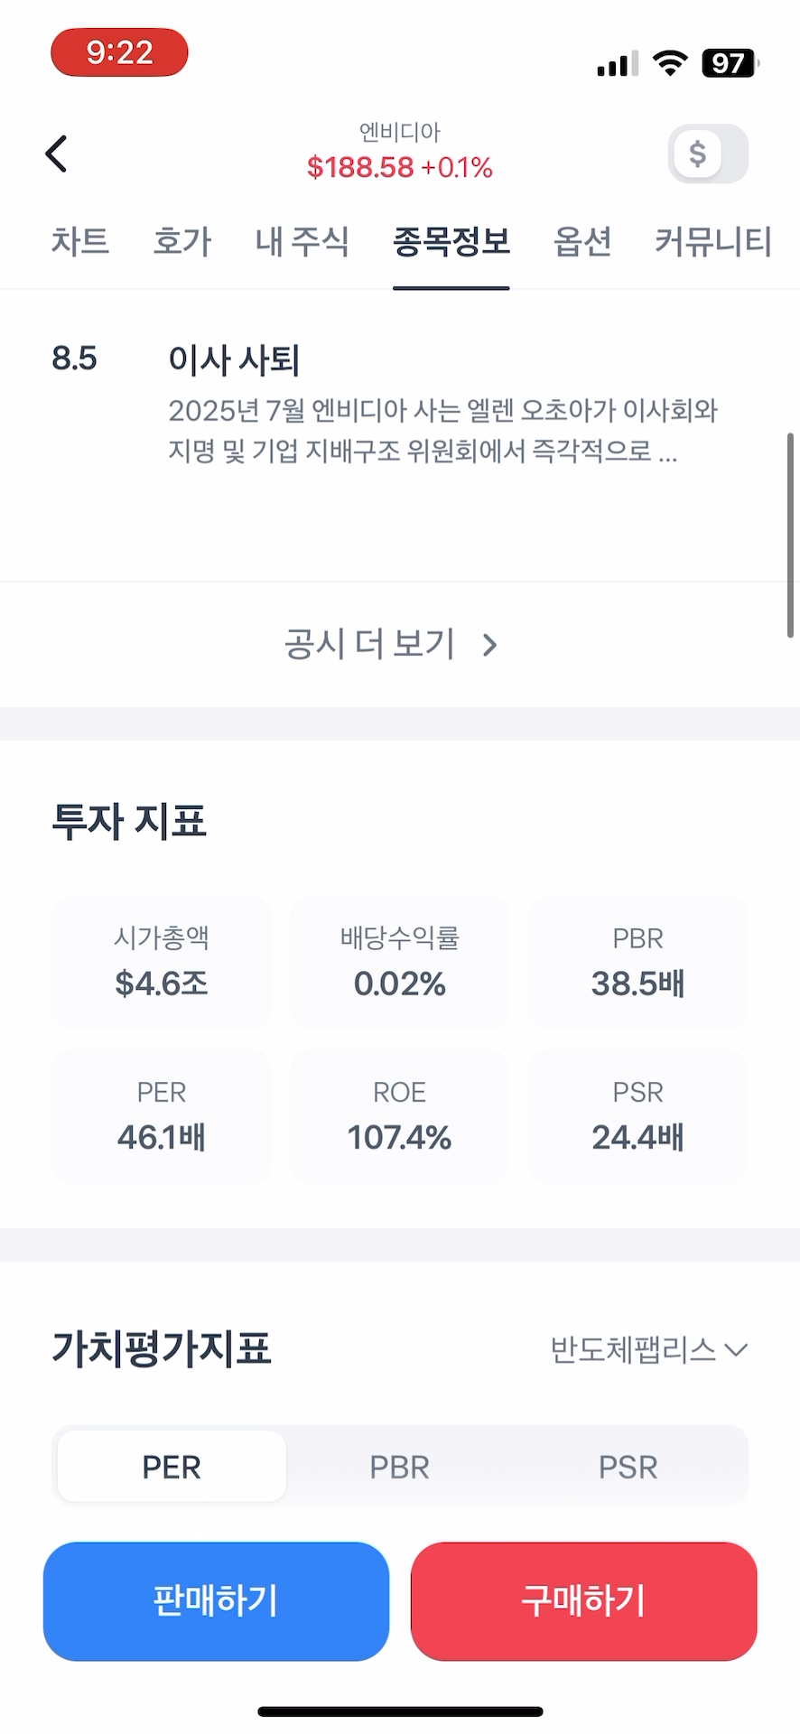Open the 커뮤니티 tab
The height and width of the screenshot is (1734, 800).
(x=712, y=241)
